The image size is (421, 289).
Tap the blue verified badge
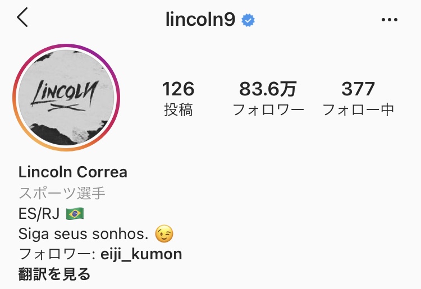click(248, 20)
